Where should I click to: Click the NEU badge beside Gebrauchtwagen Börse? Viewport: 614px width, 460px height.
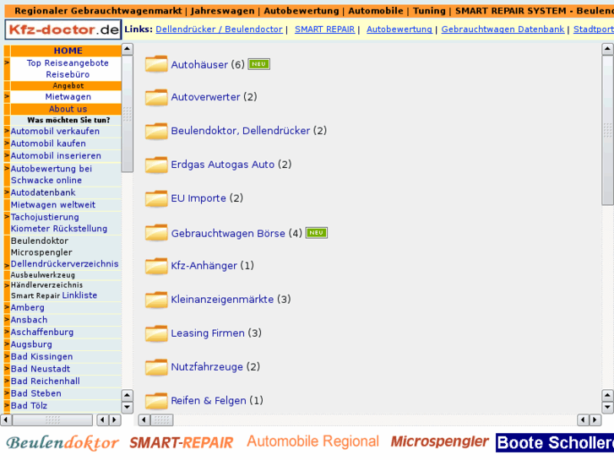pyautogui.click(x=317, y=233)
